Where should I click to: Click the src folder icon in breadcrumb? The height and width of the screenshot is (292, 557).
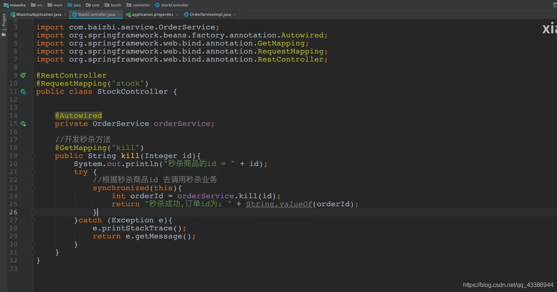[34, 5]
